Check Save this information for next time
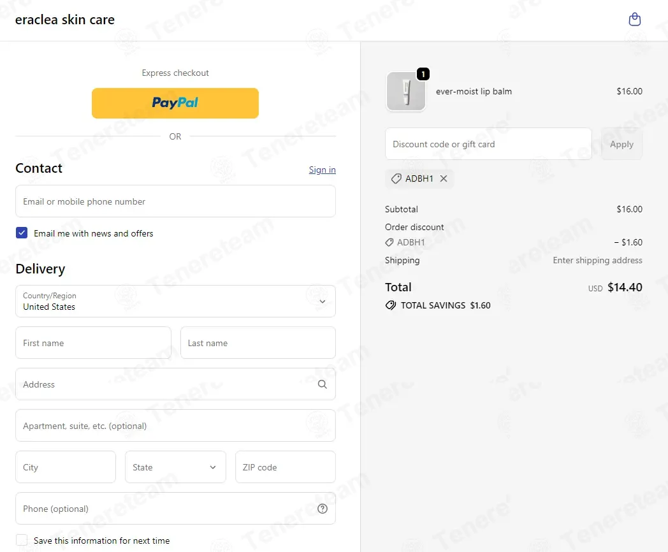Screen dimensions: 668x552 22,540
